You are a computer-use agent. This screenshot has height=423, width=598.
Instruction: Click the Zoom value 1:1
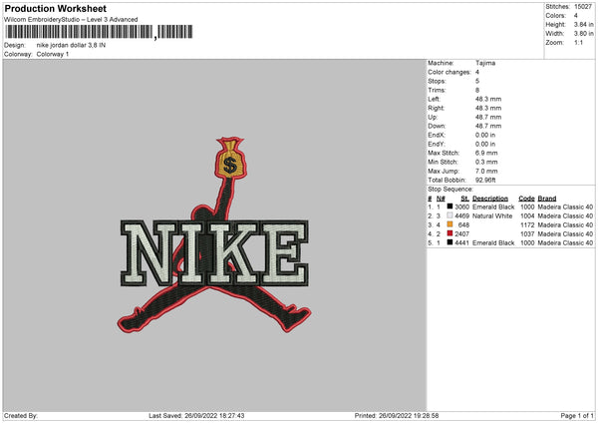click(x=578, y=42)
